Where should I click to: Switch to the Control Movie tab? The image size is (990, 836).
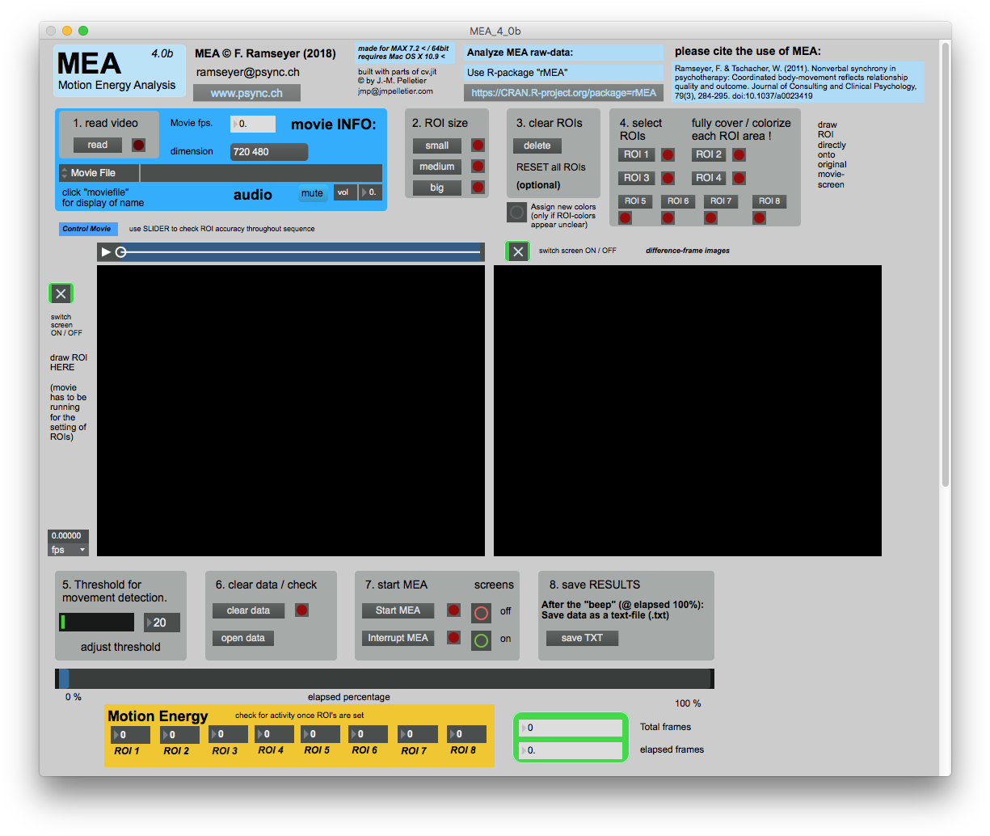(x=87, y=229)
